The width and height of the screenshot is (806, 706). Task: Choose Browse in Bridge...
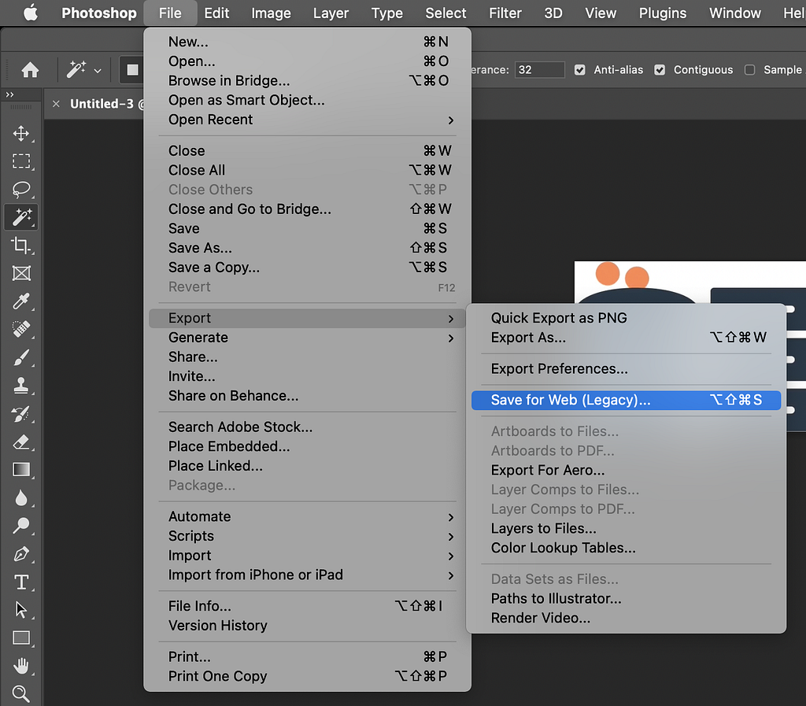(308, 81)
